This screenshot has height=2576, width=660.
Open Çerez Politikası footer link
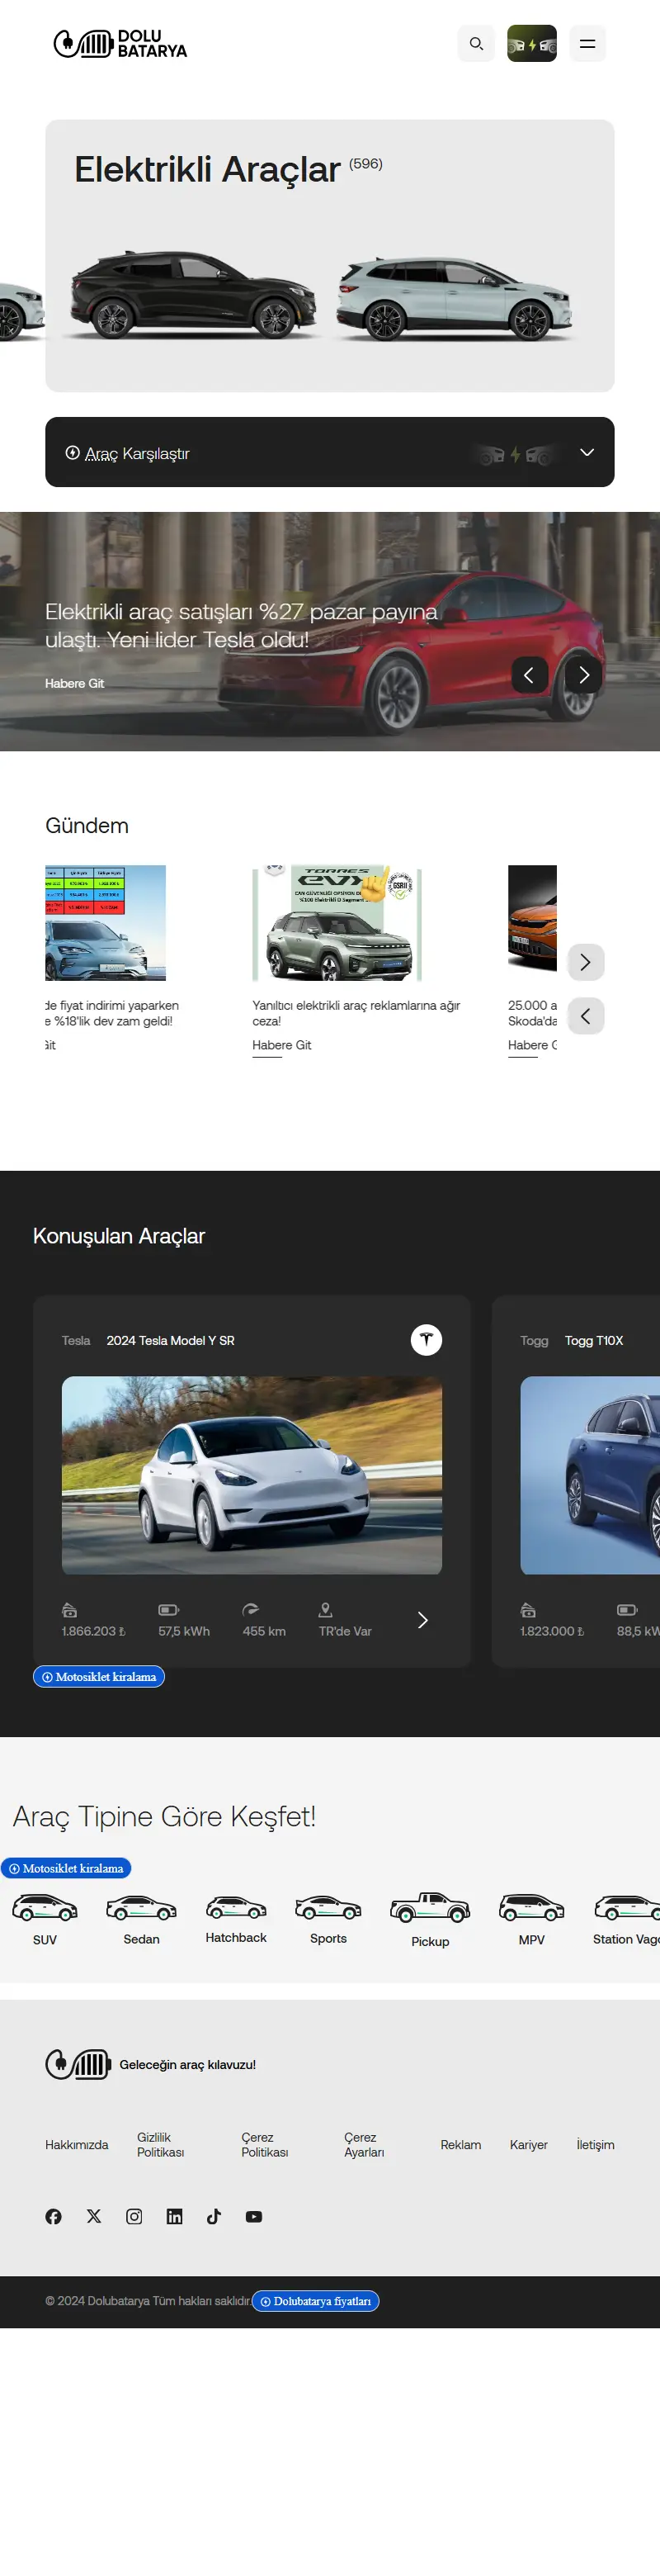coord(265,2145)
